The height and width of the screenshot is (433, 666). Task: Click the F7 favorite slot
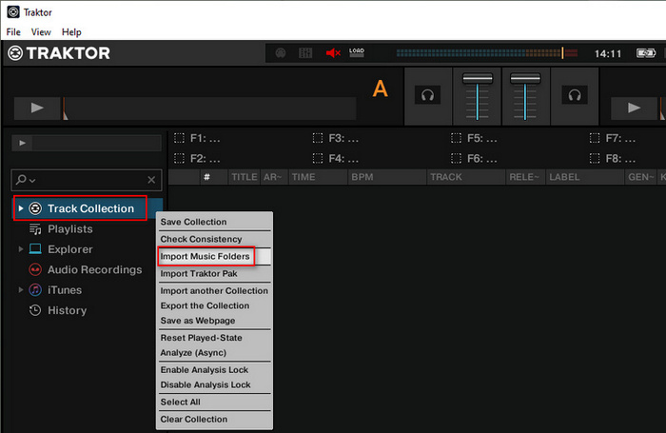613,138
